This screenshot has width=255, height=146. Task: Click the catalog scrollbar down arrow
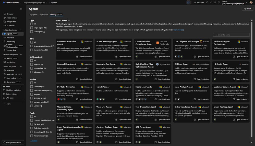252,142
